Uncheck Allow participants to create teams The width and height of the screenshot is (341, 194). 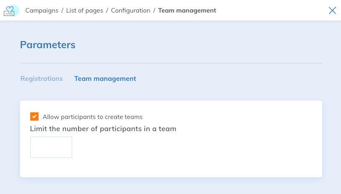[34, 116]
